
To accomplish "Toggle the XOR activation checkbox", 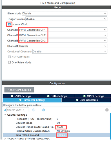I will [x=9, y=57].
